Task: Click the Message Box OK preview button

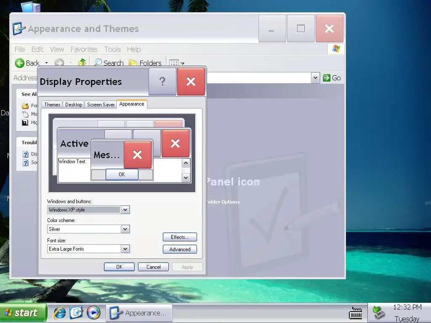Action: click(x=122, y=175)
